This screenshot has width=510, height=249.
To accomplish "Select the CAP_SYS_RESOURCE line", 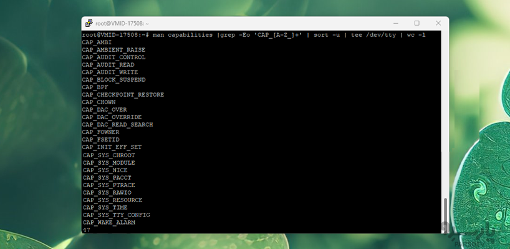I will (113, 200).
